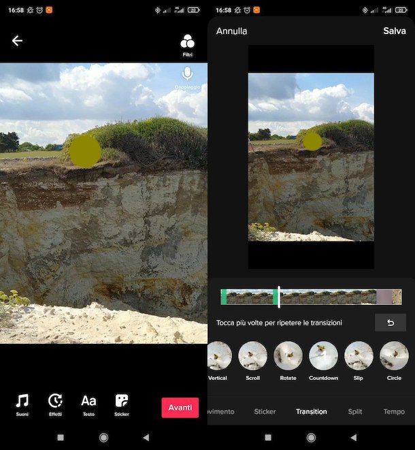Tap the purple end segment of timeline
This screenshot has height=450, width=415.
click(384, 297)
